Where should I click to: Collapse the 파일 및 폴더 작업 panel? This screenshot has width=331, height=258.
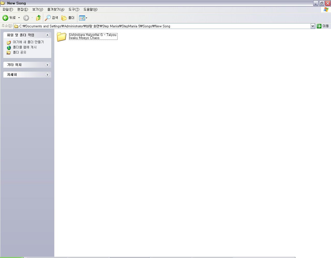[x=47, y=35]
